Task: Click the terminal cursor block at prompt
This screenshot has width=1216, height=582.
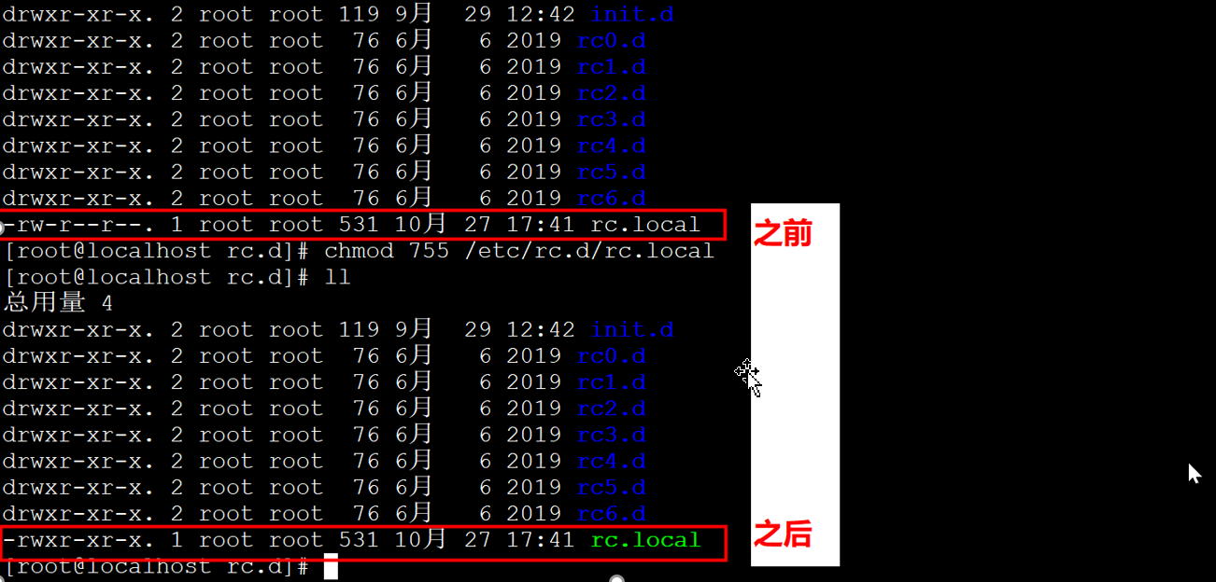Action: pyautogui.click(x=331, y=566)
